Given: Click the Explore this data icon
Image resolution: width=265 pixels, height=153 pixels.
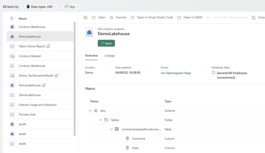Looking at the screenshot, I should 208,17.
